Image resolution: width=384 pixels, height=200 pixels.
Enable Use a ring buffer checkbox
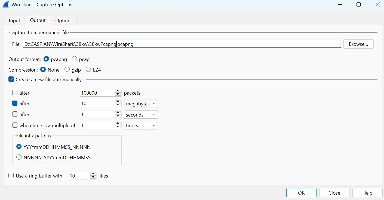(11, 176)
